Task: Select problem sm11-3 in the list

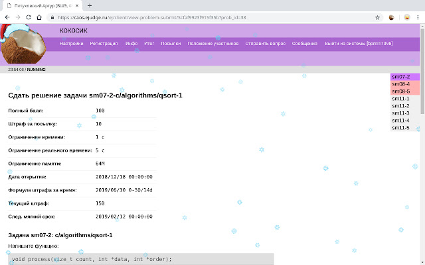Action: [x=405, y=113]
